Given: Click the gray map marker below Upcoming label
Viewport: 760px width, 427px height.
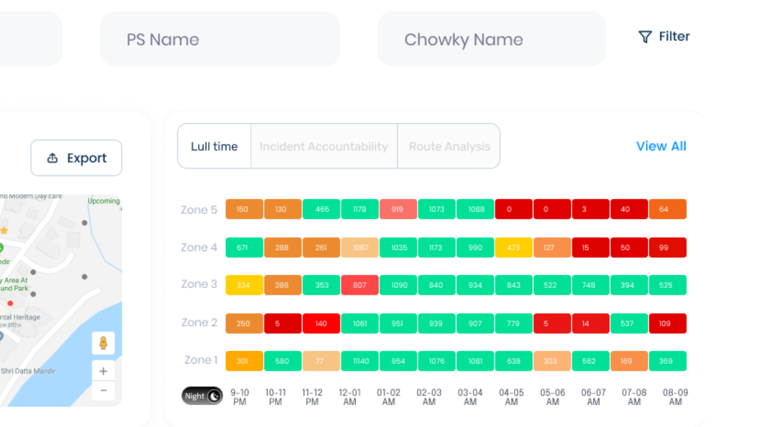Looking at the screenshot, I should coord(85,223).
